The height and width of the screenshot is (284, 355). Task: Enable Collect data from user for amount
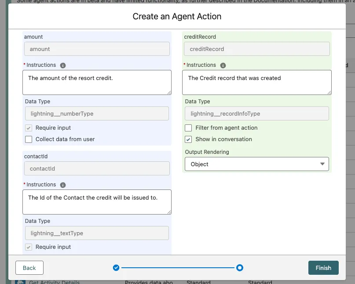[29, 139]
